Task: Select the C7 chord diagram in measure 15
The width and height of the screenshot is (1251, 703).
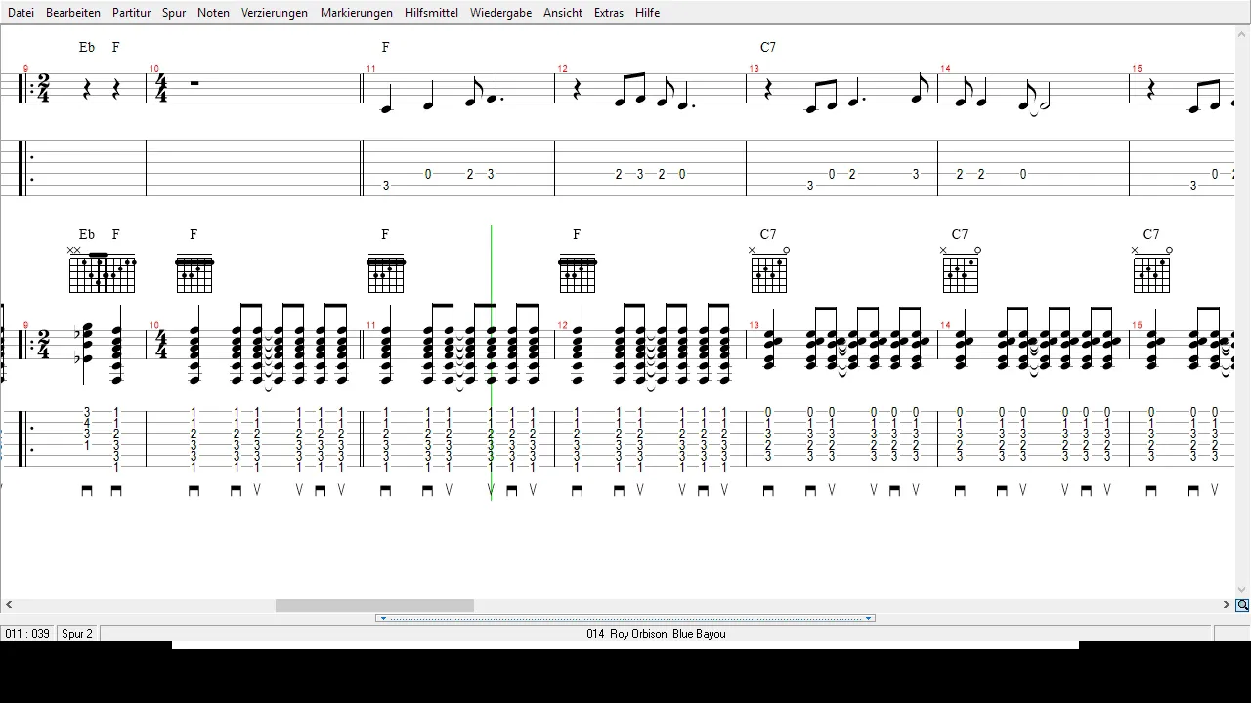Action: [1152, 270]
